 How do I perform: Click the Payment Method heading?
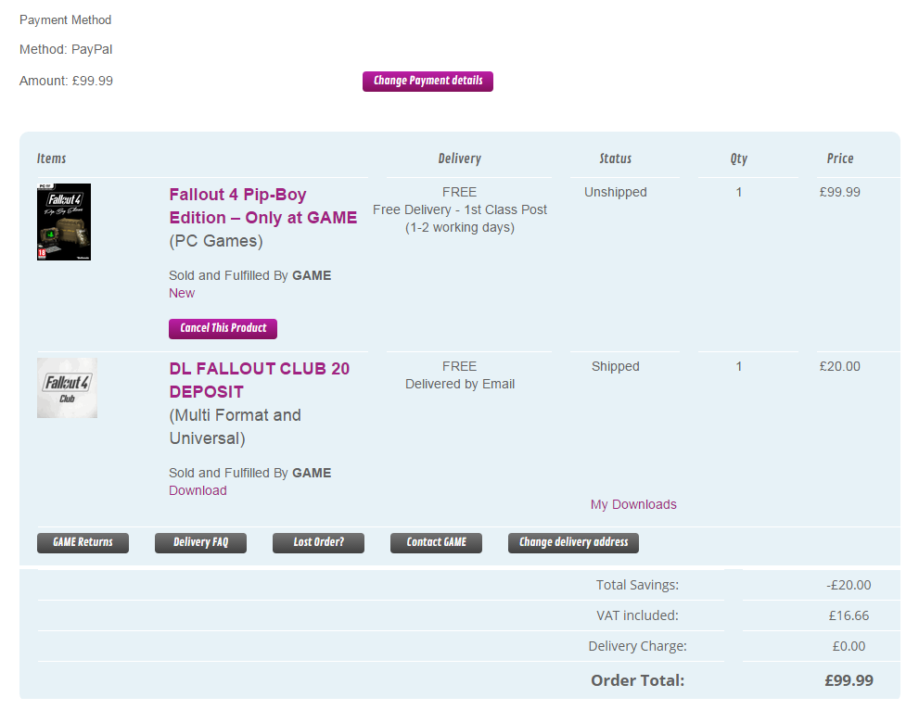pos(65,19)
